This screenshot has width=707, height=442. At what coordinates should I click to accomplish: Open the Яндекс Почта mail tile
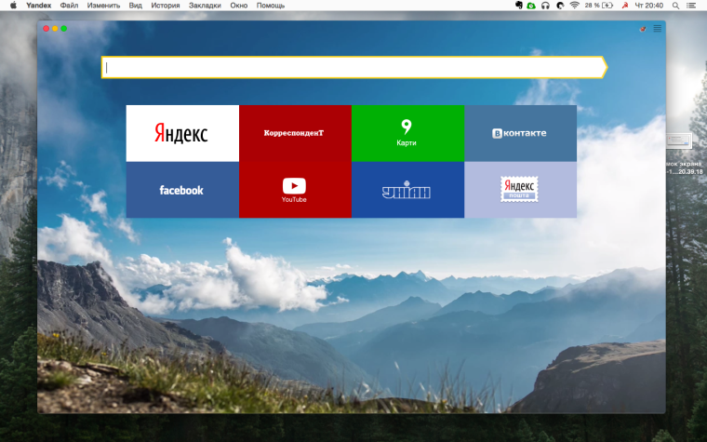(x=520, y=190)
